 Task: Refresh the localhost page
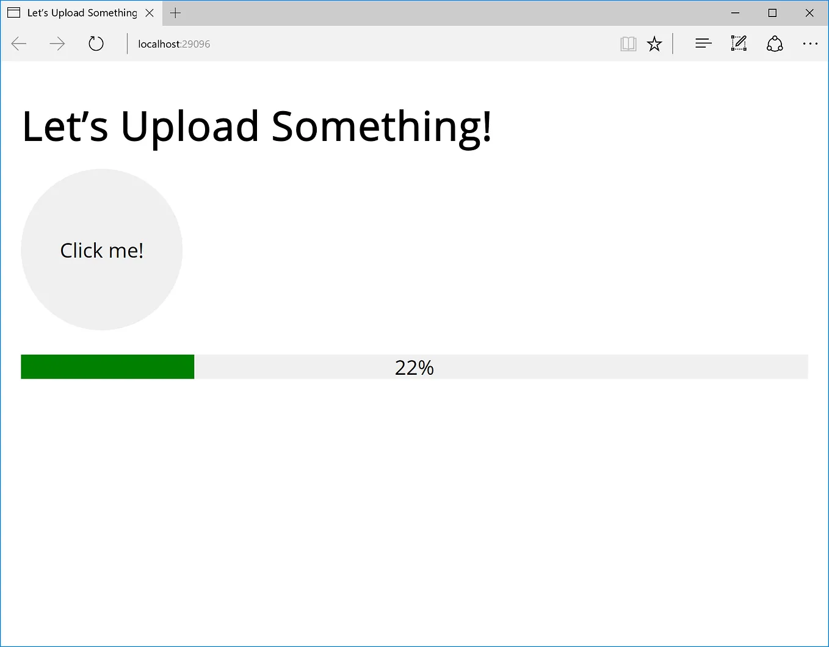point(96,44)
